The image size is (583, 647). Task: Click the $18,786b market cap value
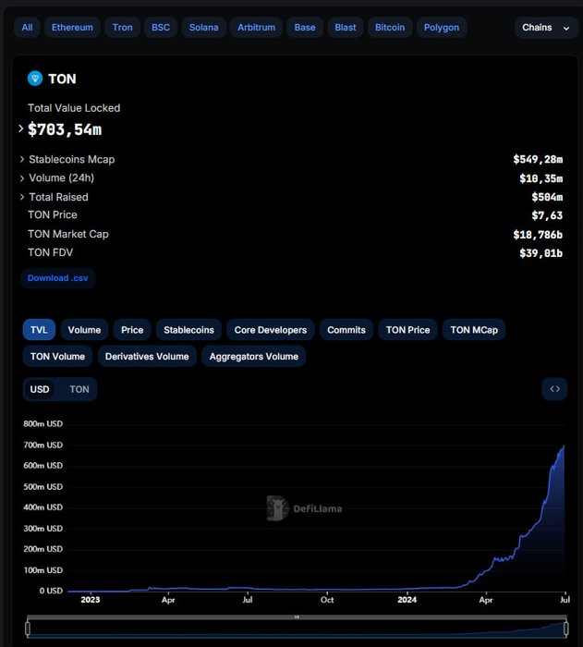[538, 235]
